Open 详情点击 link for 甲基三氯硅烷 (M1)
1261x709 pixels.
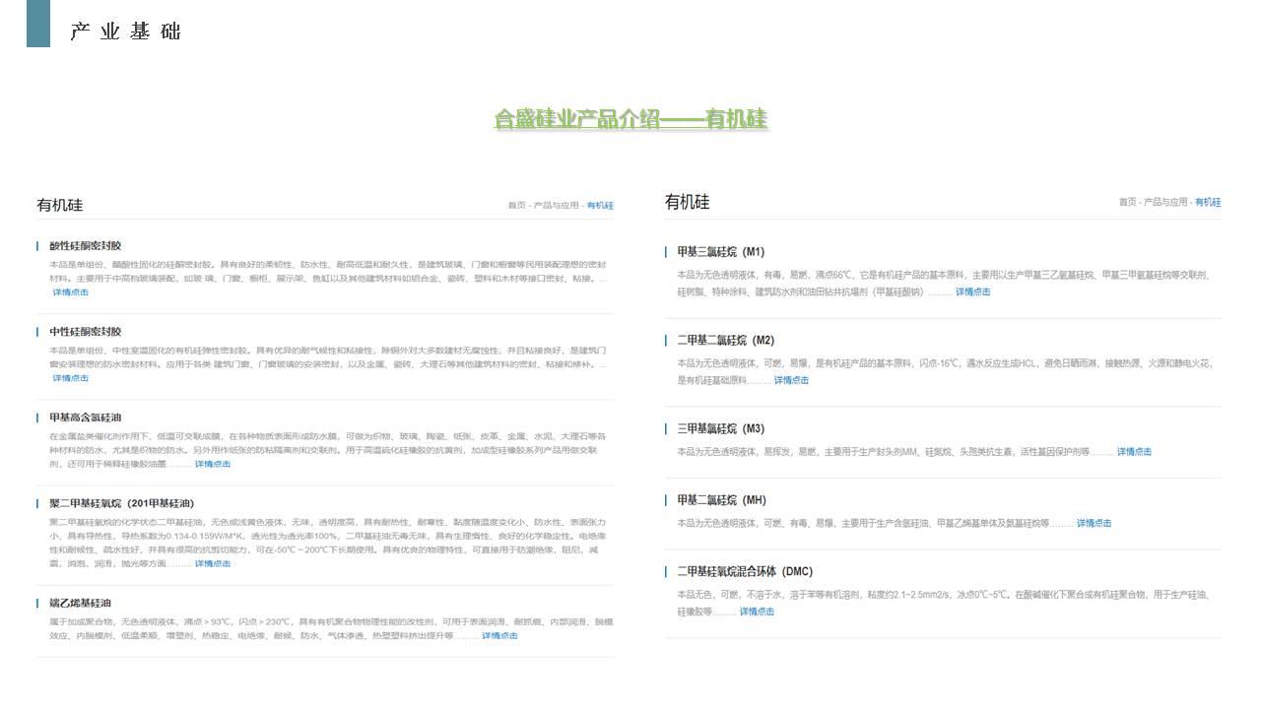973,292
